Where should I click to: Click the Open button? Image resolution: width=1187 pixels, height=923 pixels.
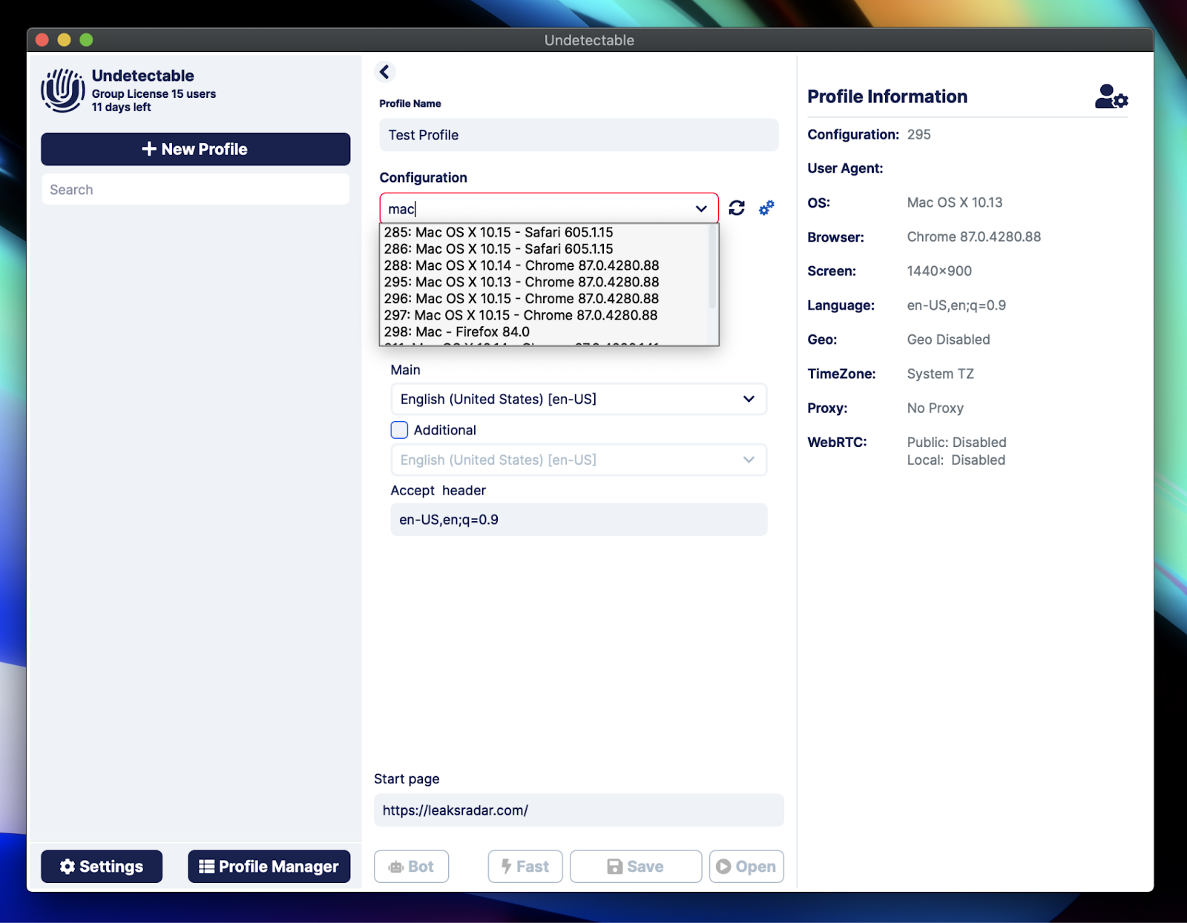[746, 867]
